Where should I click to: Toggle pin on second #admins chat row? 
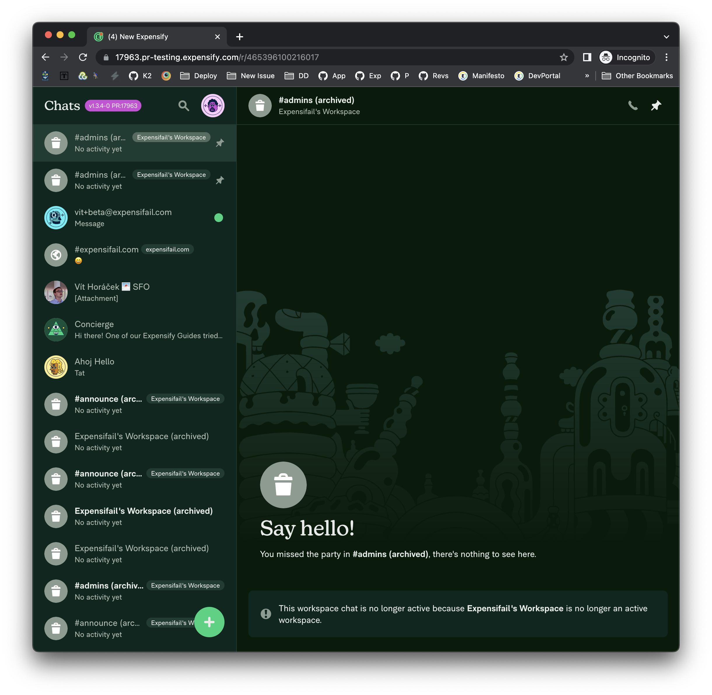tap(220, 180)
